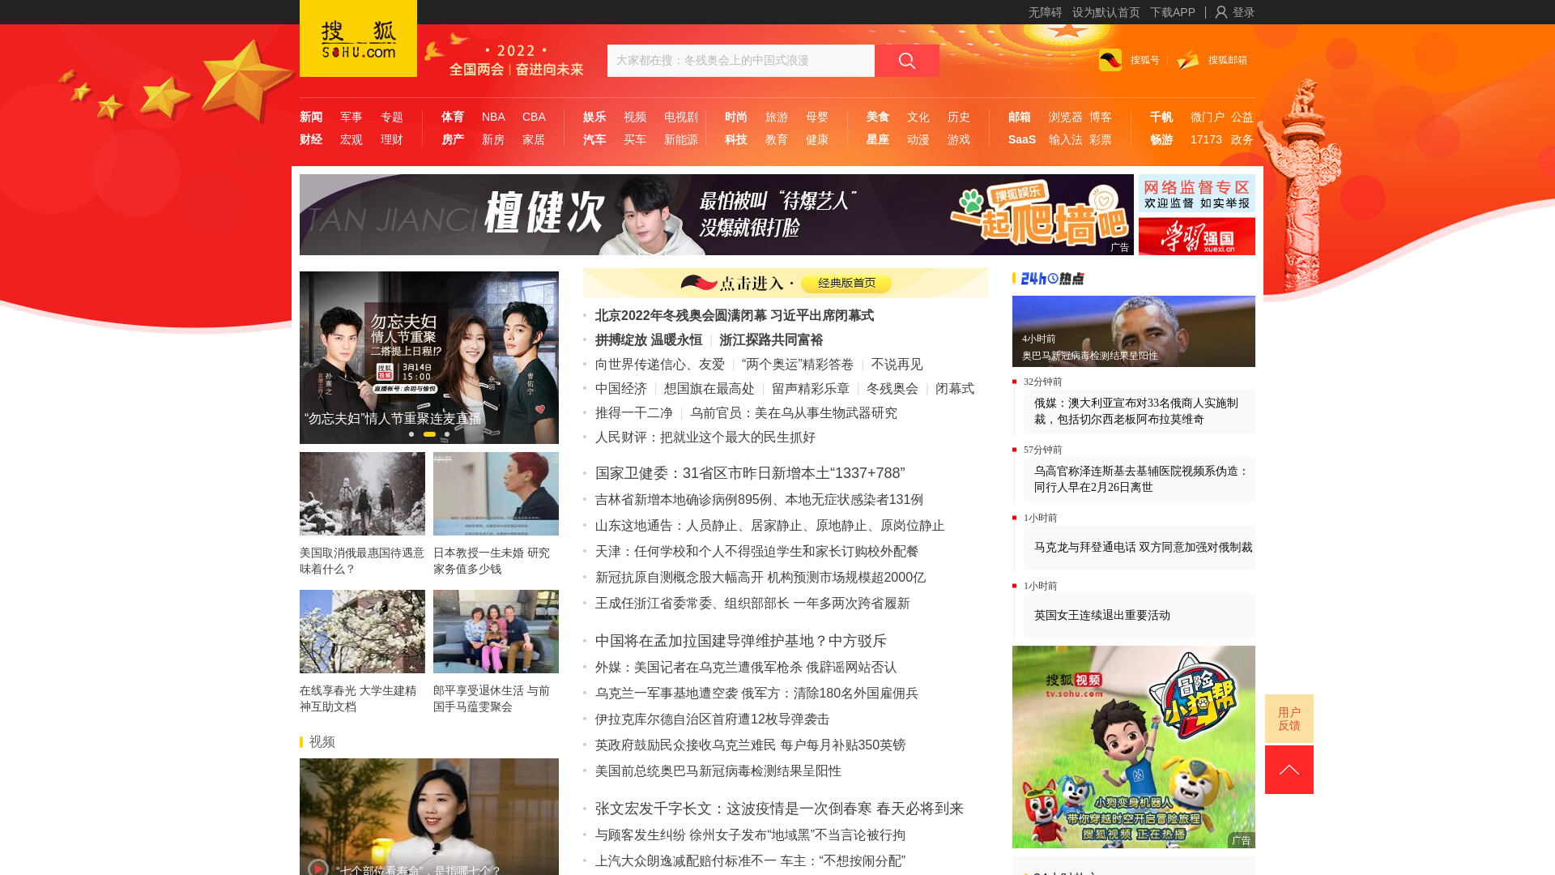
Task: Open the 美食 channel
Action: (x=878, y=117)
